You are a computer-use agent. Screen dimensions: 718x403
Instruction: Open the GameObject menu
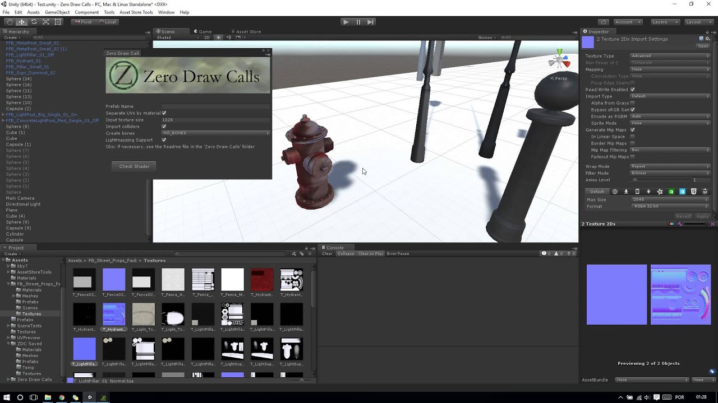pos(57,12)
